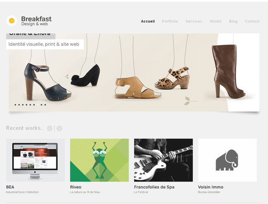Open the Accueil menu item

(x=148, y=21)
